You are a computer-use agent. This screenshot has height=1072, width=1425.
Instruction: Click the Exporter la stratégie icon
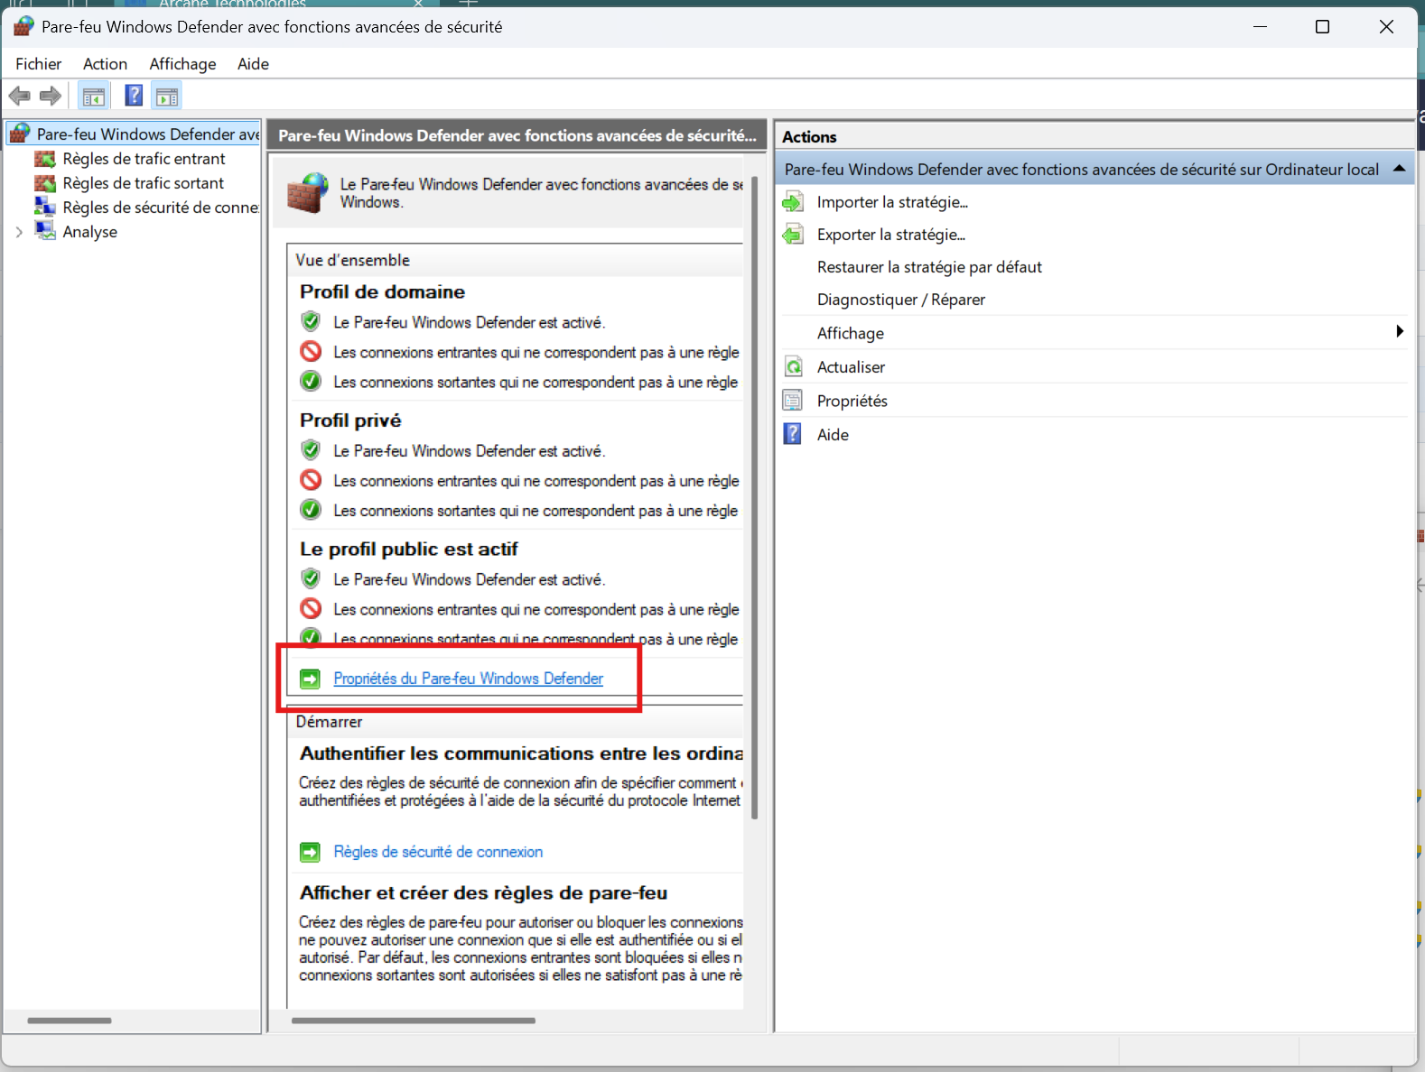point(793,235)
